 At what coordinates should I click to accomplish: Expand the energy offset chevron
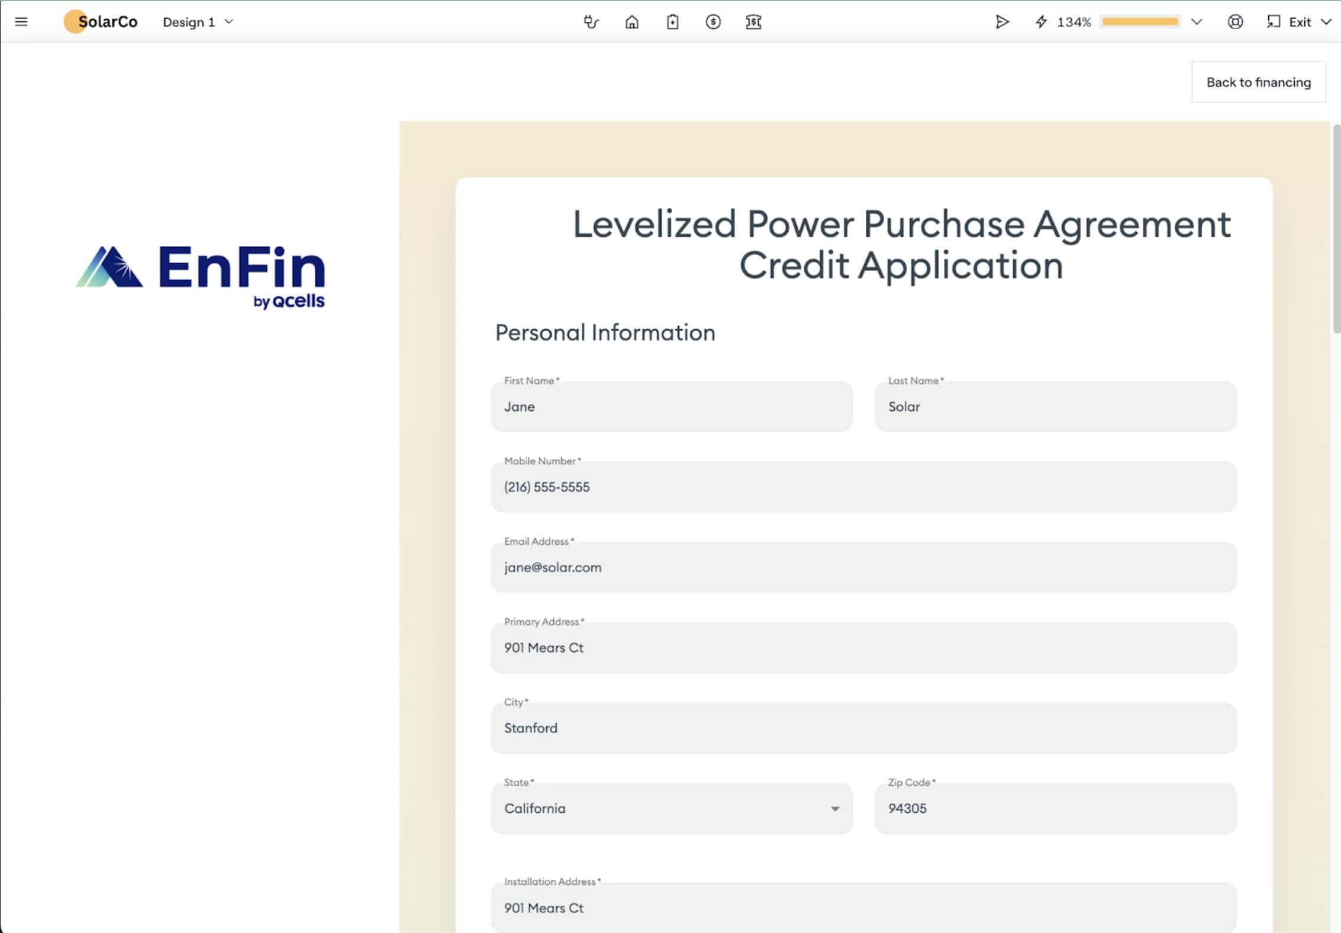pyautogui.click(x=1196, y=22)
